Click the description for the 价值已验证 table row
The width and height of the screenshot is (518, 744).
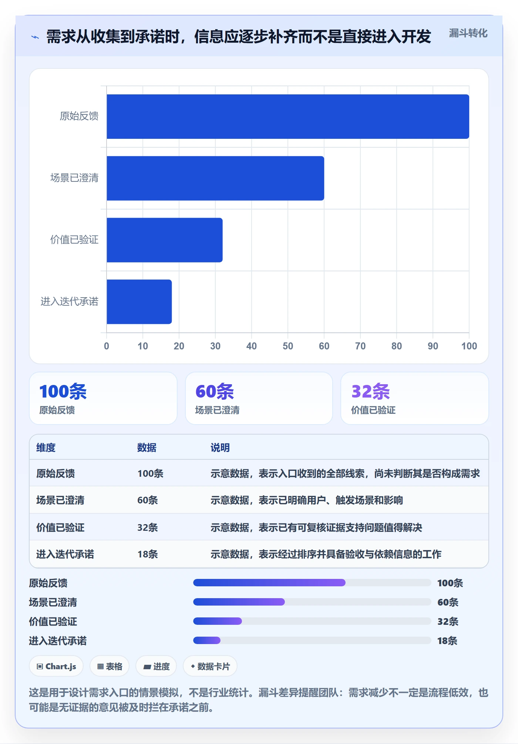pyautogui.click(x=316, y=527)
